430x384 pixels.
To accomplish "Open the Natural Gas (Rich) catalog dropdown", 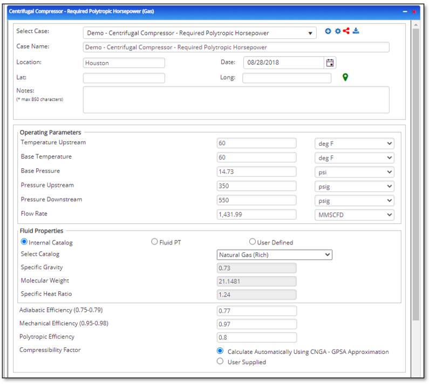I will 274,255.
